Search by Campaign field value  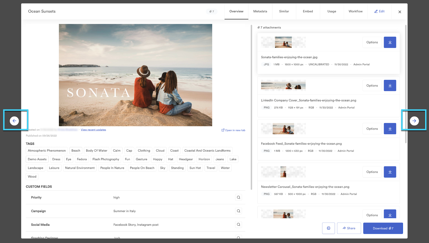(x=238, y=211)
